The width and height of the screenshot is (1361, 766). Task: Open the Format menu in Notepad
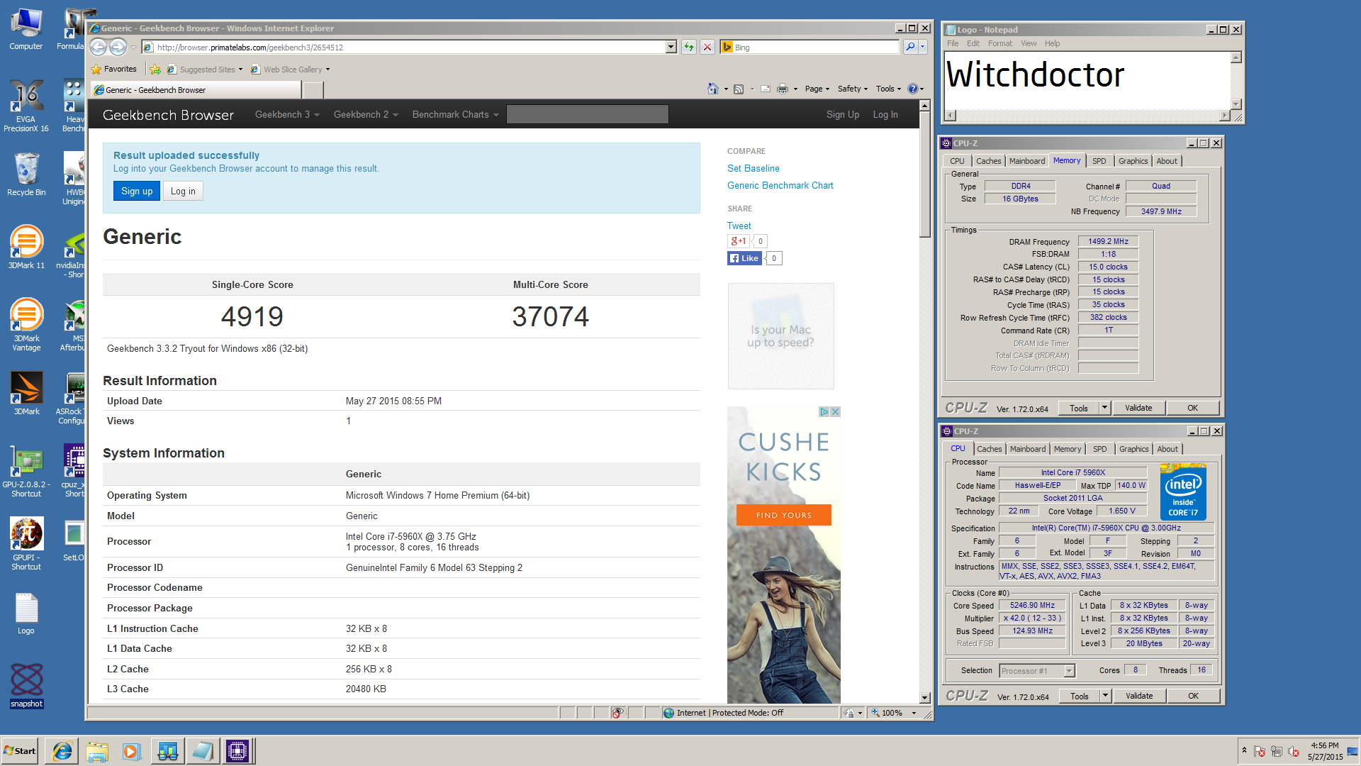click(x=1000, y=43)
